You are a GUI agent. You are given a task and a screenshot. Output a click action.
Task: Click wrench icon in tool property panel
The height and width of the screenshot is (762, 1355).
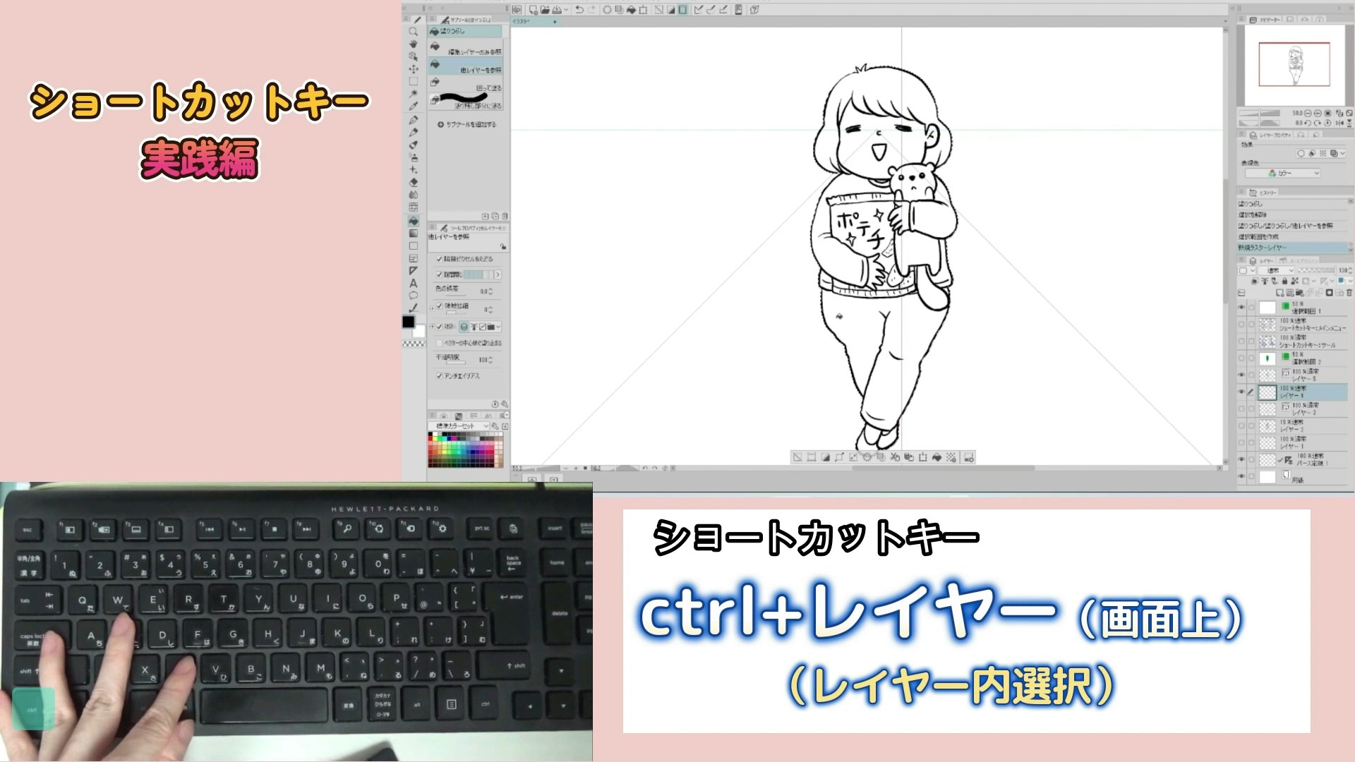[505, 404]
